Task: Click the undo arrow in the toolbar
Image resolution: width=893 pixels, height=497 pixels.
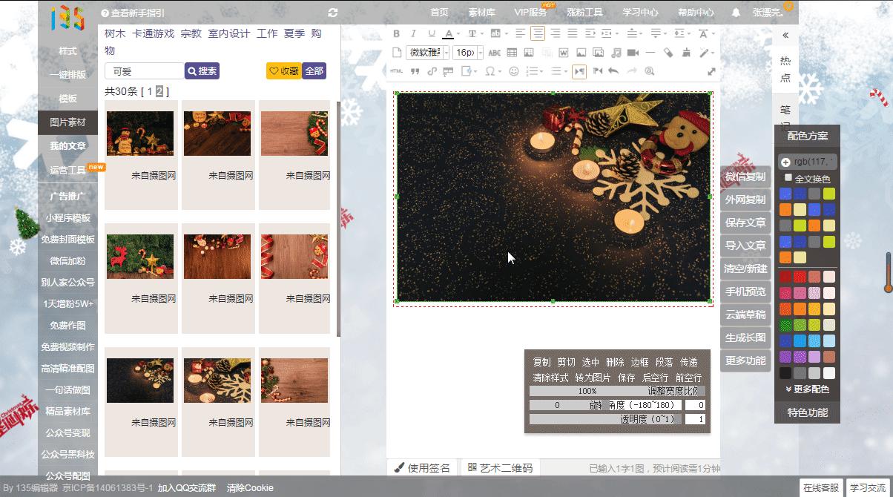Action: [x=613, y=71]
